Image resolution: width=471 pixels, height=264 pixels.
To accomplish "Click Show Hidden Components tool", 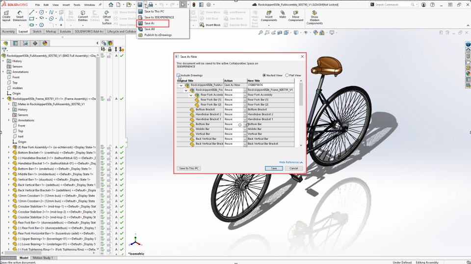I will tap(314, 18).
